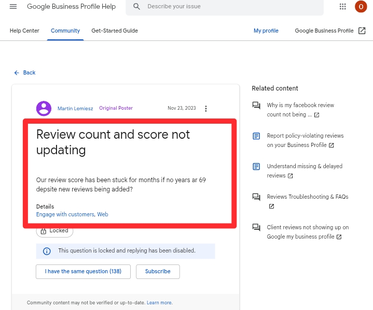Click 'This question is locked' notice text
373x310 pixels.
click(127, 250)
